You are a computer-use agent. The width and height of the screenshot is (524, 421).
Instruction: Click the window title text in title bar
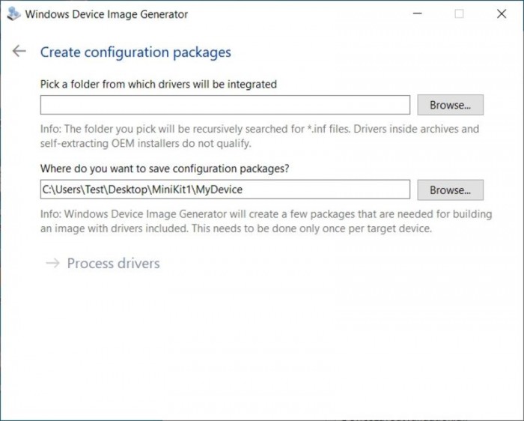pos(106,14)
